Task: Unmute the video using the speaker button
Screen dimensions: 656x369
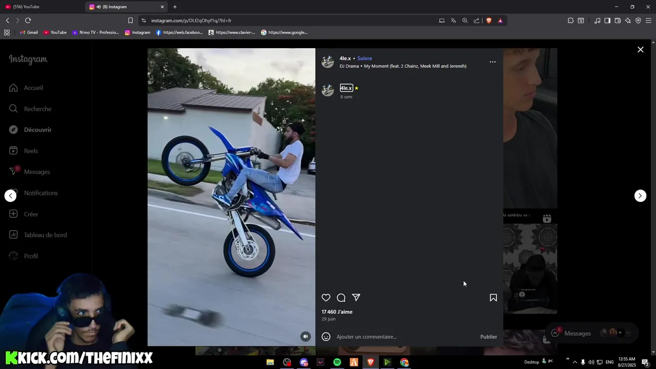Action: click(305, 337)
